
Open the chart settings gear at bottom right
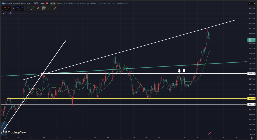coord(252,138)
